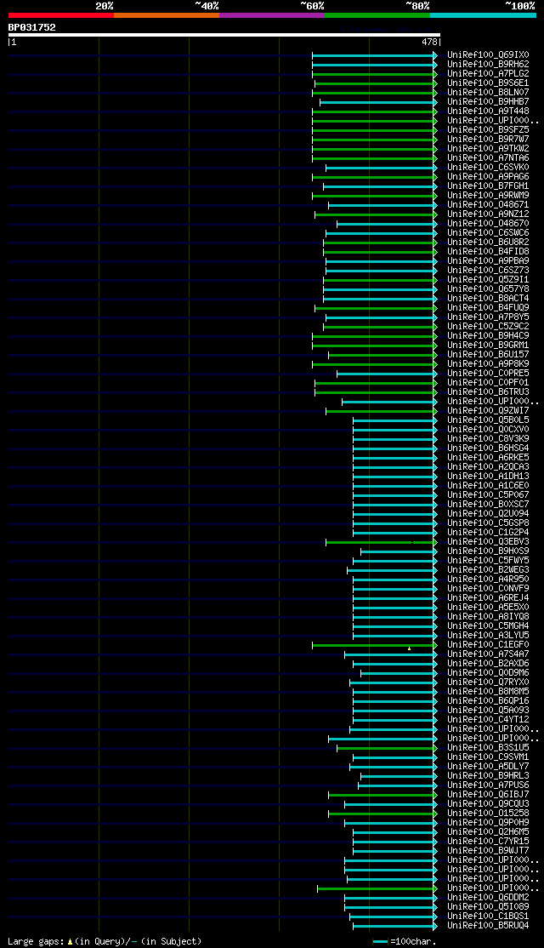
Task: Select the UniRef100_B9WJT7 label
Action: click(489, 851)
